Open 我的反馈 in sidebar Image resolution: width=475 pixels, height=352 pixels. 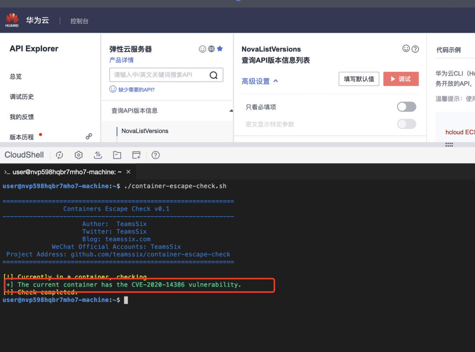(22, 117)
